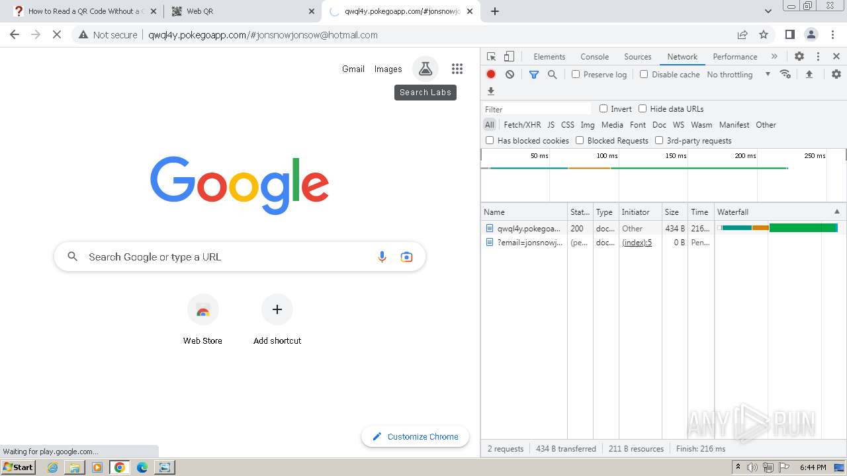
Task: Open the No throttling dropdown
Action: pyautogui.click(x=738, y=75)
